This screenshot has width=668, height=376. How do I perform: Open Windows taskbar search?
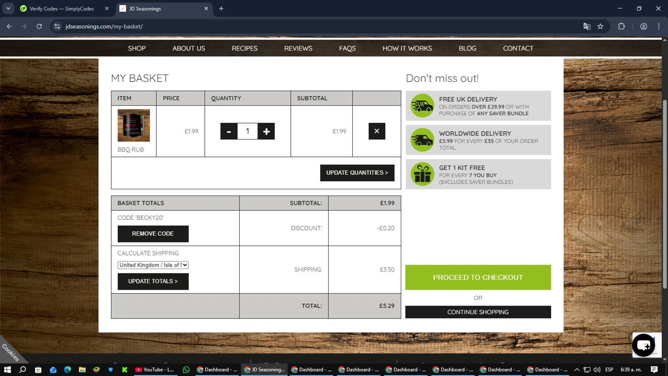[x=23, y=370]
